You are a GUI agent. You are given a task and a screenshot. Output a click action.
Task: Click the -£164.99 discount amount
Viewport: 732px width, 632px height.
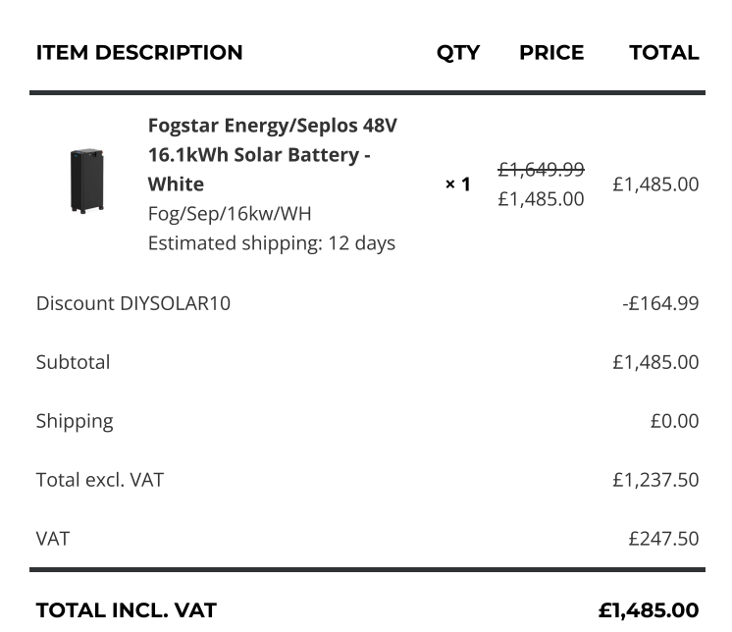click(660, 303)
